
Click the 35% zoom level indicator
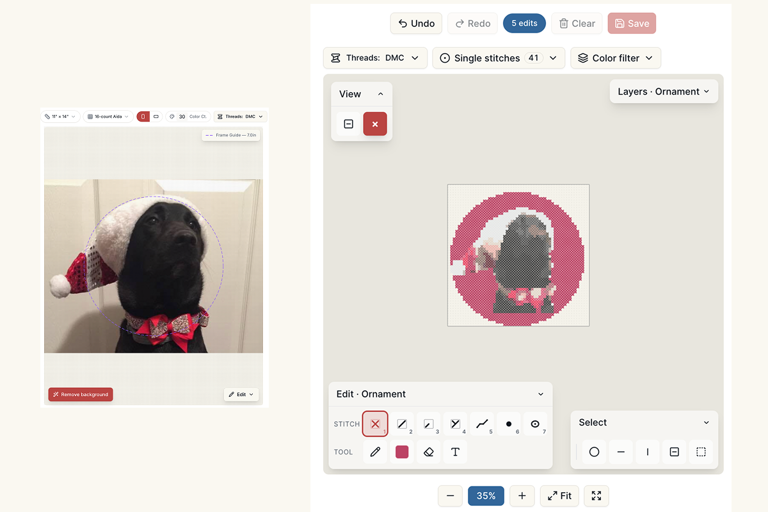(486, 496)
